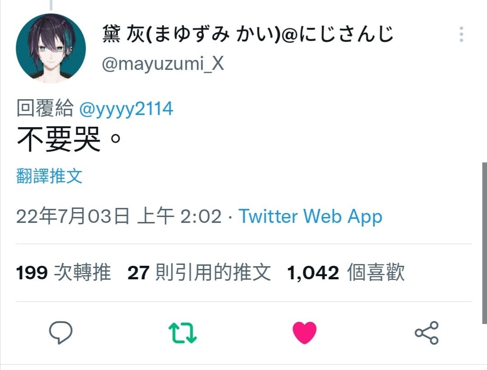Open the three-dot more options menu
This screenshot has height=370, width=487.
pyautogui.click(x=462, y=34)
